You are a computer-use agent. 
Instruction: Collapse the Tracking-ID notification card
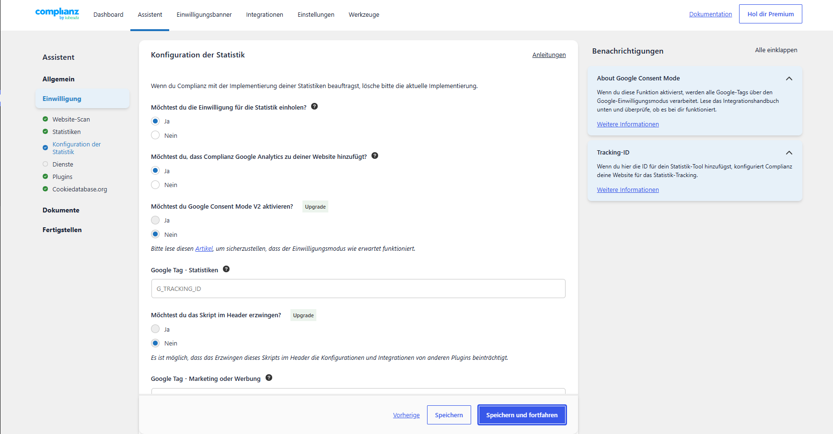click(x=789, y=153)
